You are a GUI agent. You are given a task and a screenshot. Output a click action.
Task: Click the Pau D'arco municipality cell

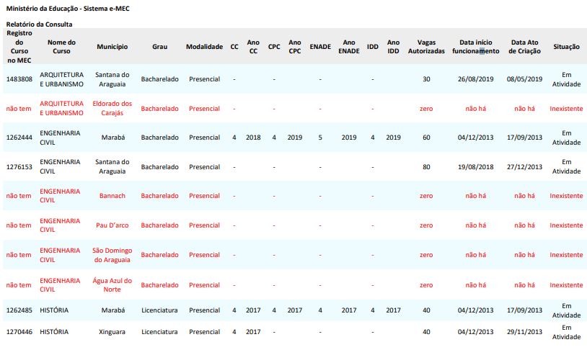[x=112, y=225]
